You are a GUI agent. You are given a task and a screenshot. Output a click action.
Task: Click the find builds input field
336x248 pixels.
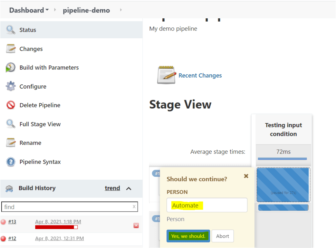[66, 207]
